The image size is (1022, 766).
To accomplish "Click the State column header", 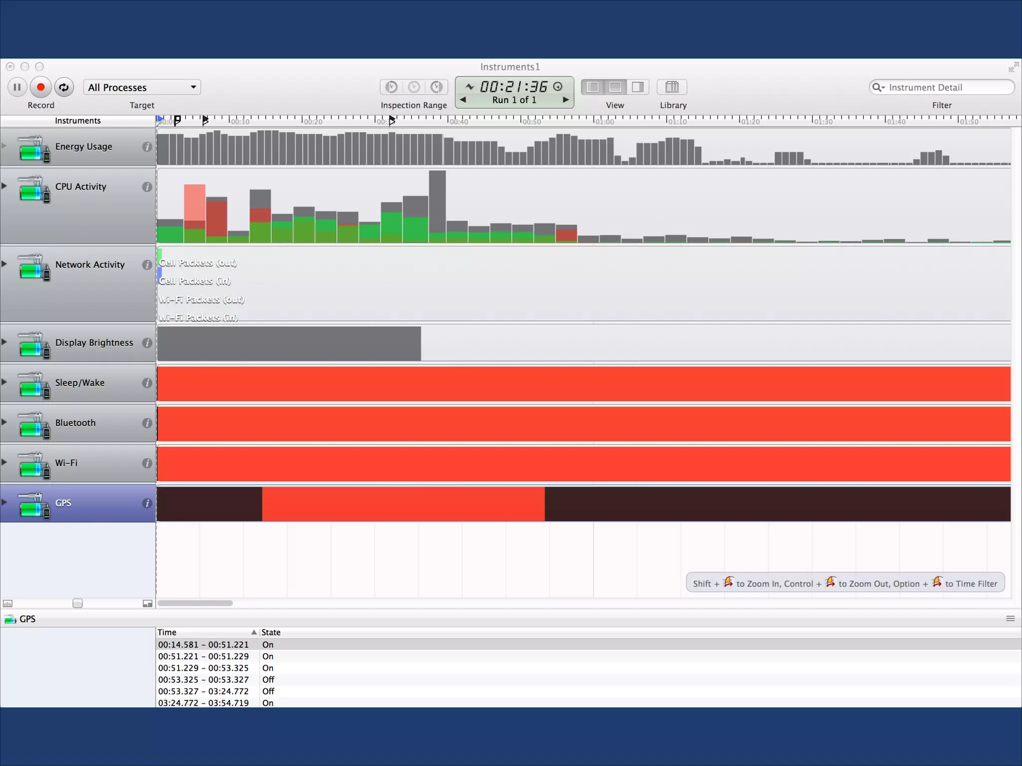I will (x=271, y=632).
